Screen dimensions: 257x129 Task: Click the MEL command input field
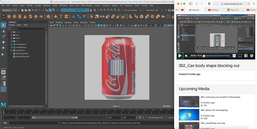(x=34, y=123)
